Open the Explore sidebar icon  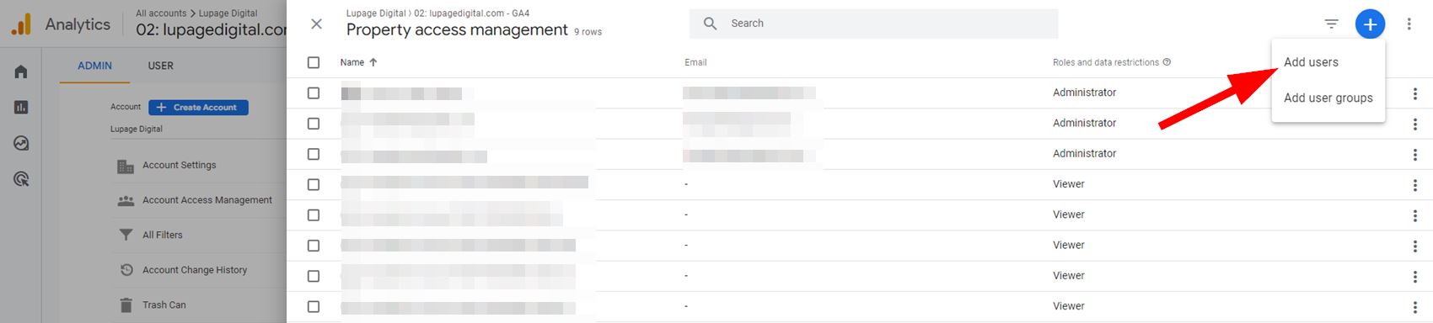tap(21, 143)
